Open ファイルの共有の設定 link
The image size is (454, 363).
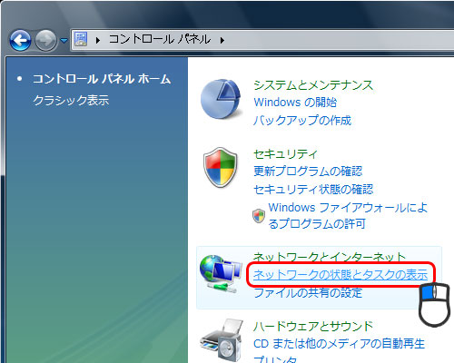308,292
